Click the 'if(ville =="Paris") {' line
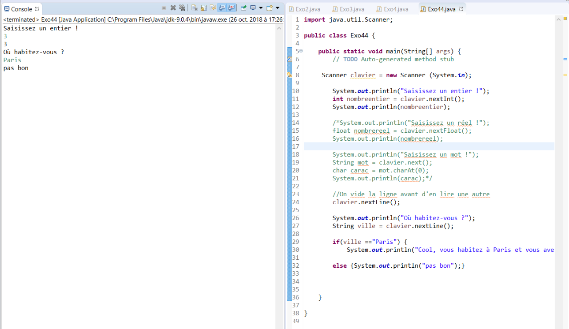This screenshot has width=569, height=329. pos(370,242)
